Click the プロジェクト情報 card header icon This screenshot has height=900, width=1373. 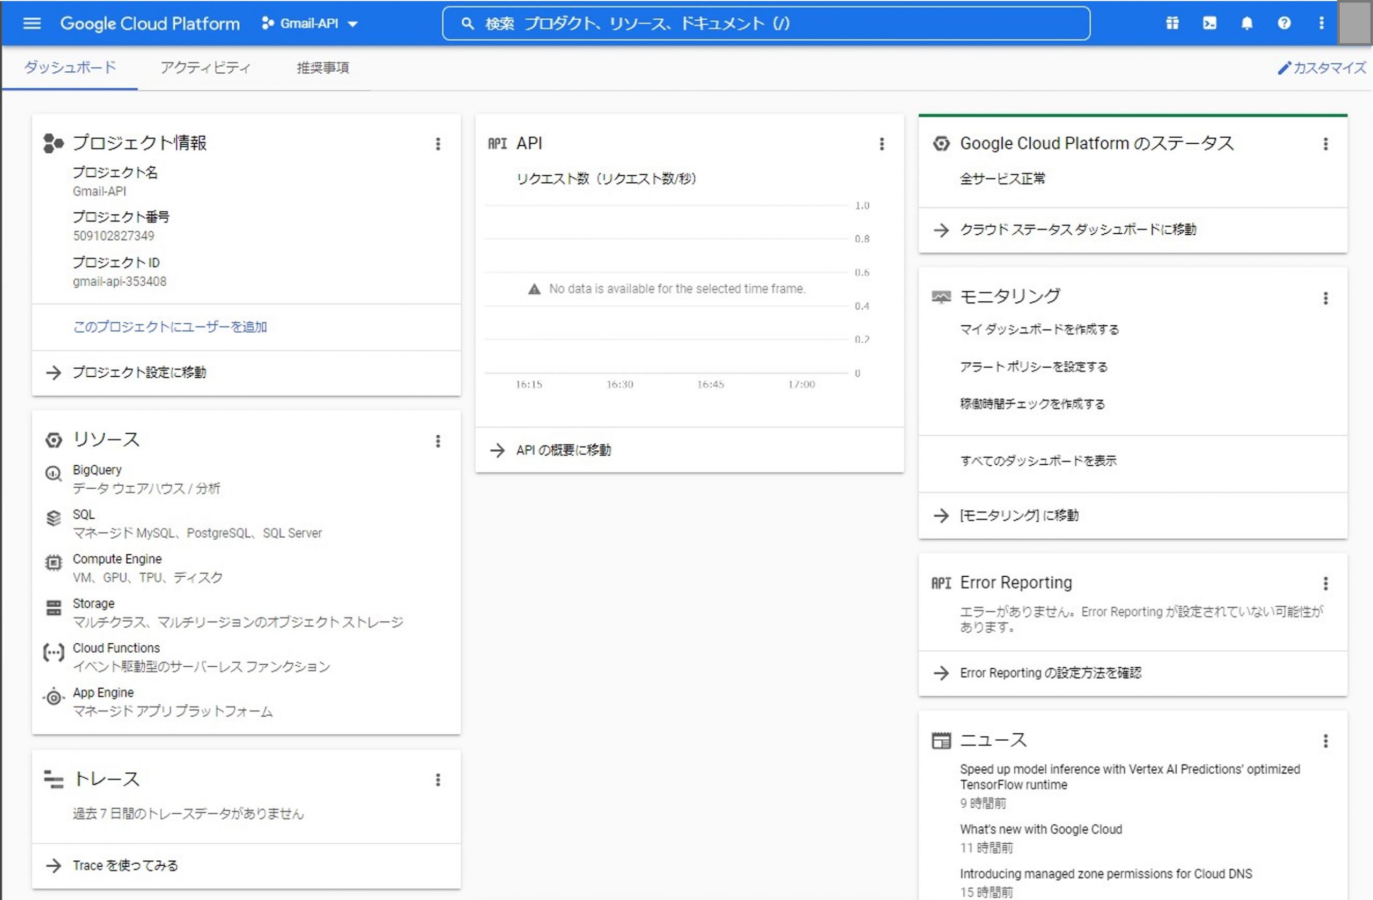coord(53,143)
